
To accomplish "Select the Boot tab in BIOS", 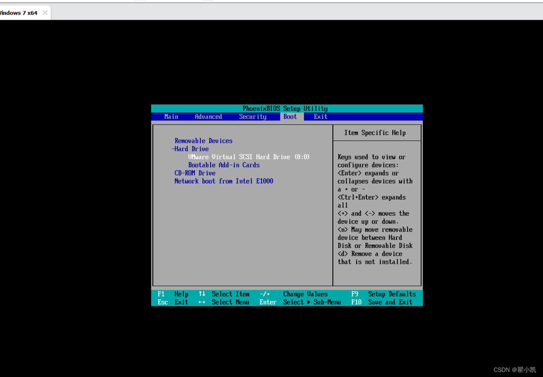I will [290, 117].
